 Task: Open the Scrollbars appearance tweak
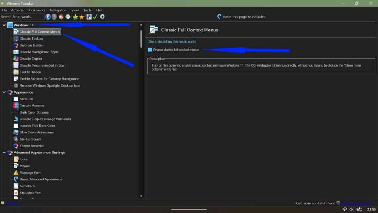[x=27, y=186]
